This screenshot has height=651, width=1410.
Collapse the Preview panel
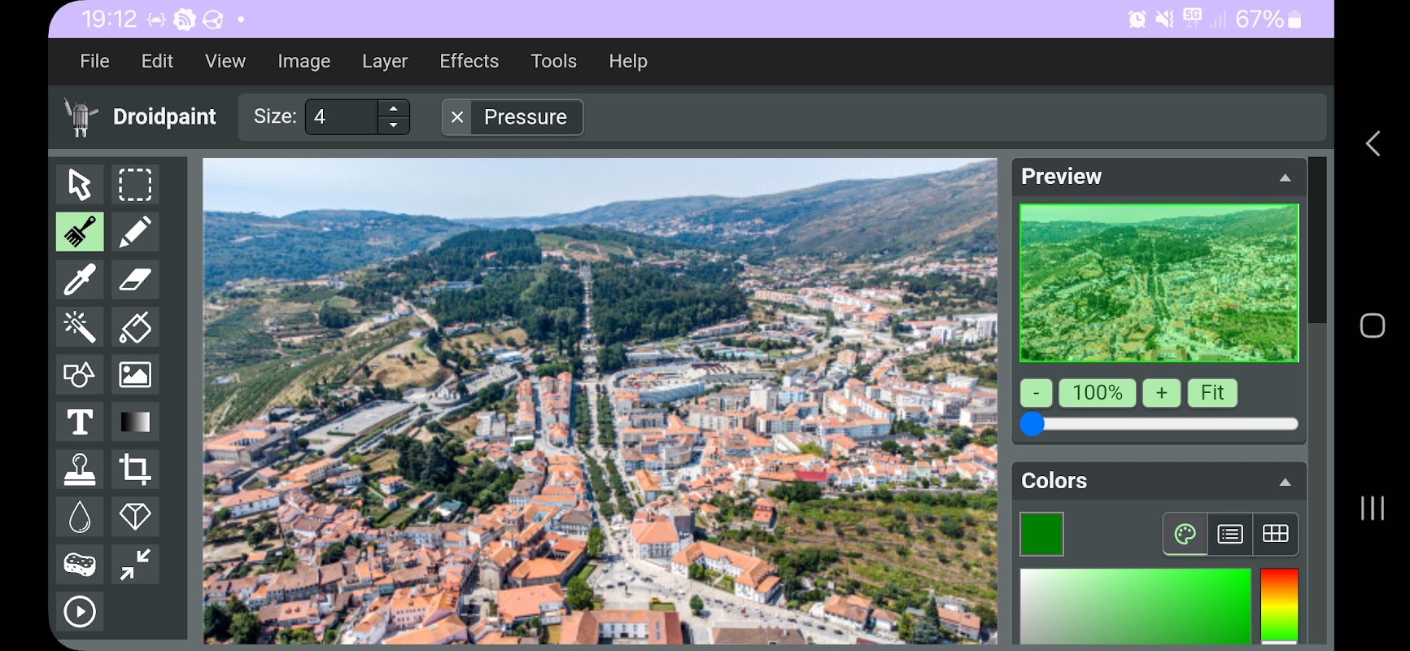(1285, 177)
